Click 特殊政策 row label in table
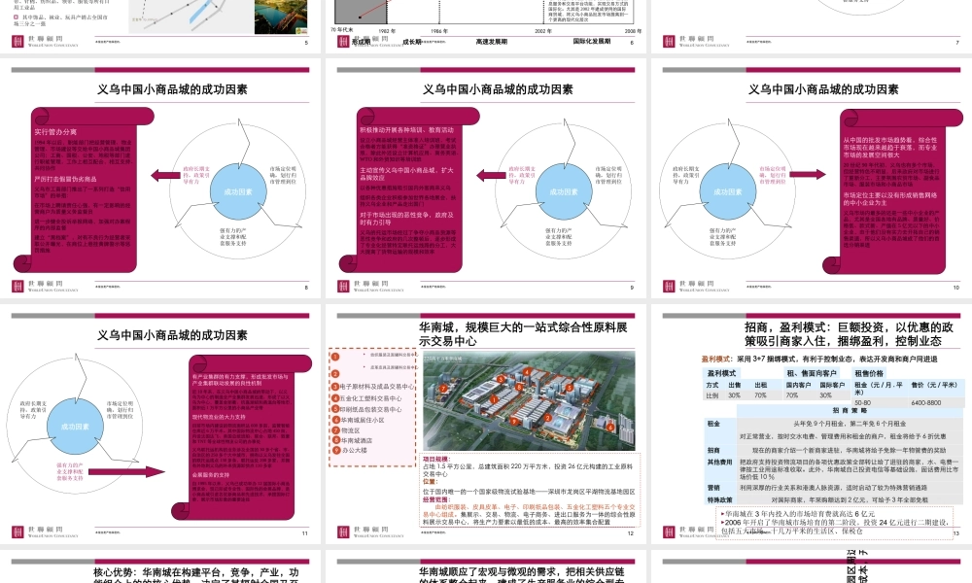Image resolution: width=972 pixels, height=583 pixels. 719,500
